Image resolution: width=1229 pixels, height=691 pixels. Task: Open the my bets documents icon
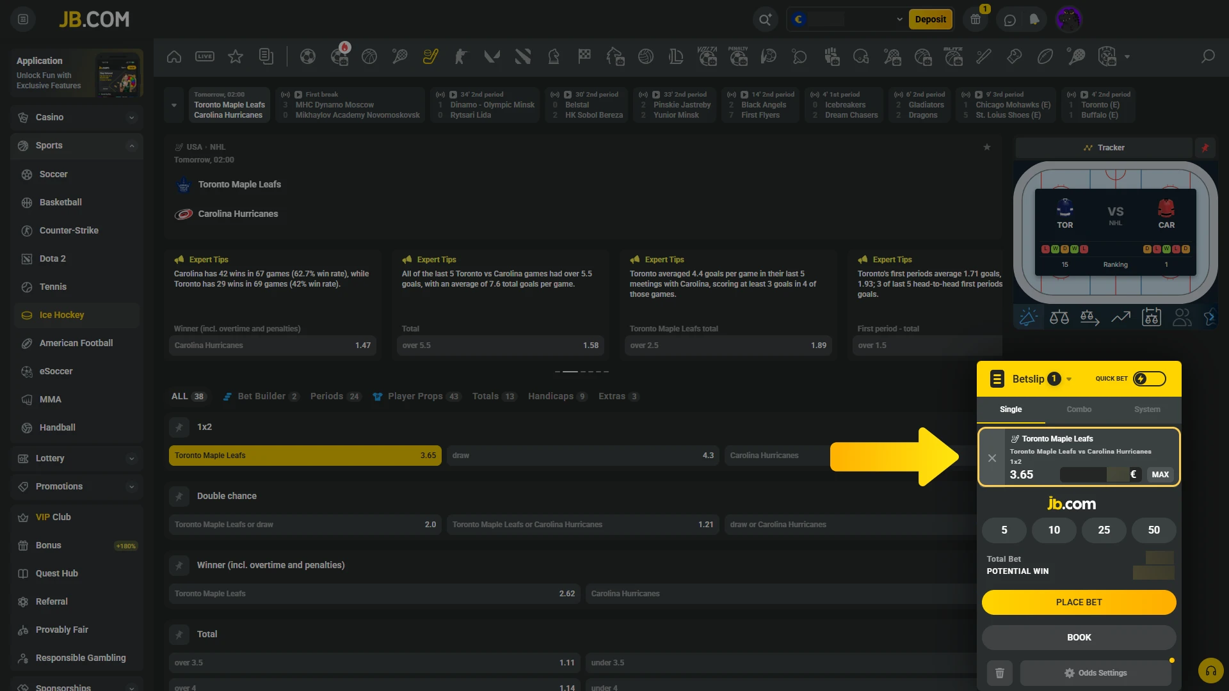(266, 56)
